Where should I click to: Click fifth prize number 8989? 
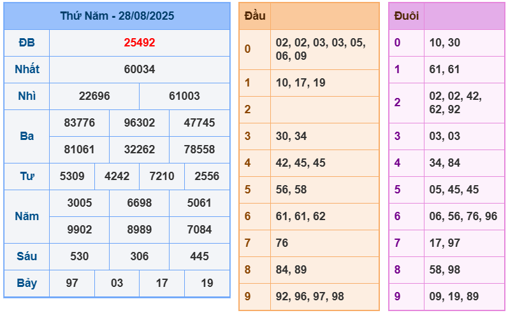[x=139, y=230]
